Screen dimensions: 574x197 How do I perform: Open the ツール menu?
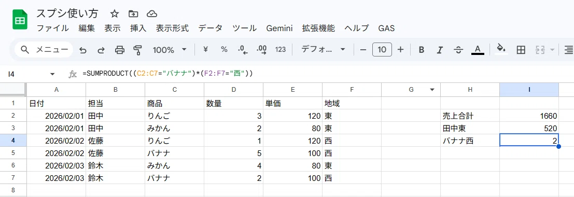[x=245, y=28]
